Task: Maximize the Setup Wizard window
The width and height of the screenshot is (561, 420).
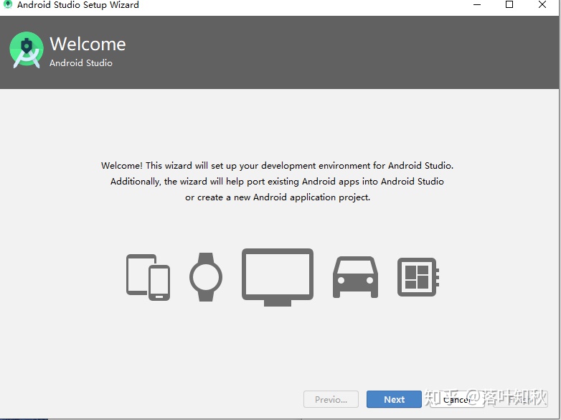Action: (x=509, y=4)
